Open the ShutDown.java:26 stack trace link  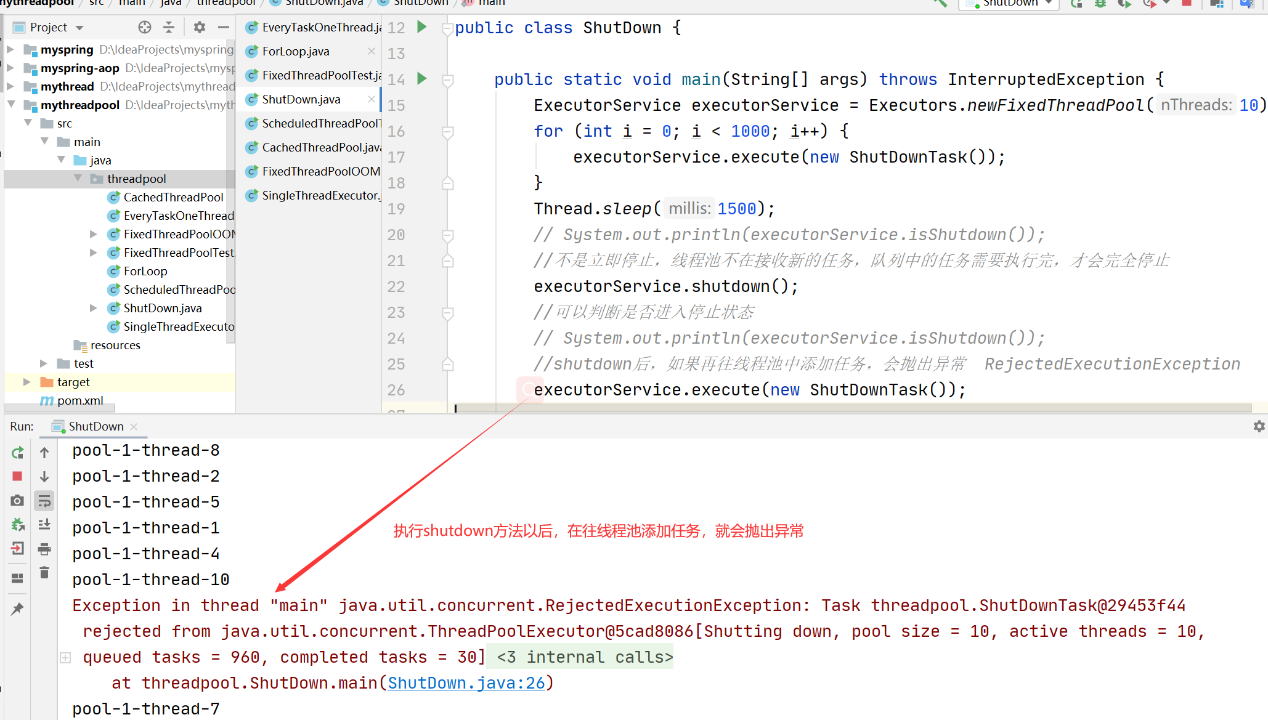coord(466,683)
